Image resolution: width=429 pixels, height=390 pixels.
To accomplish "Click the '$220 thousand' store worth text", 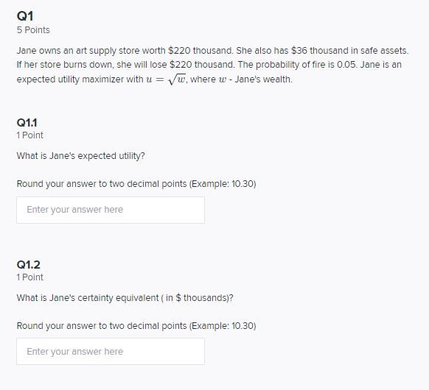I will [x=200, y=51].
